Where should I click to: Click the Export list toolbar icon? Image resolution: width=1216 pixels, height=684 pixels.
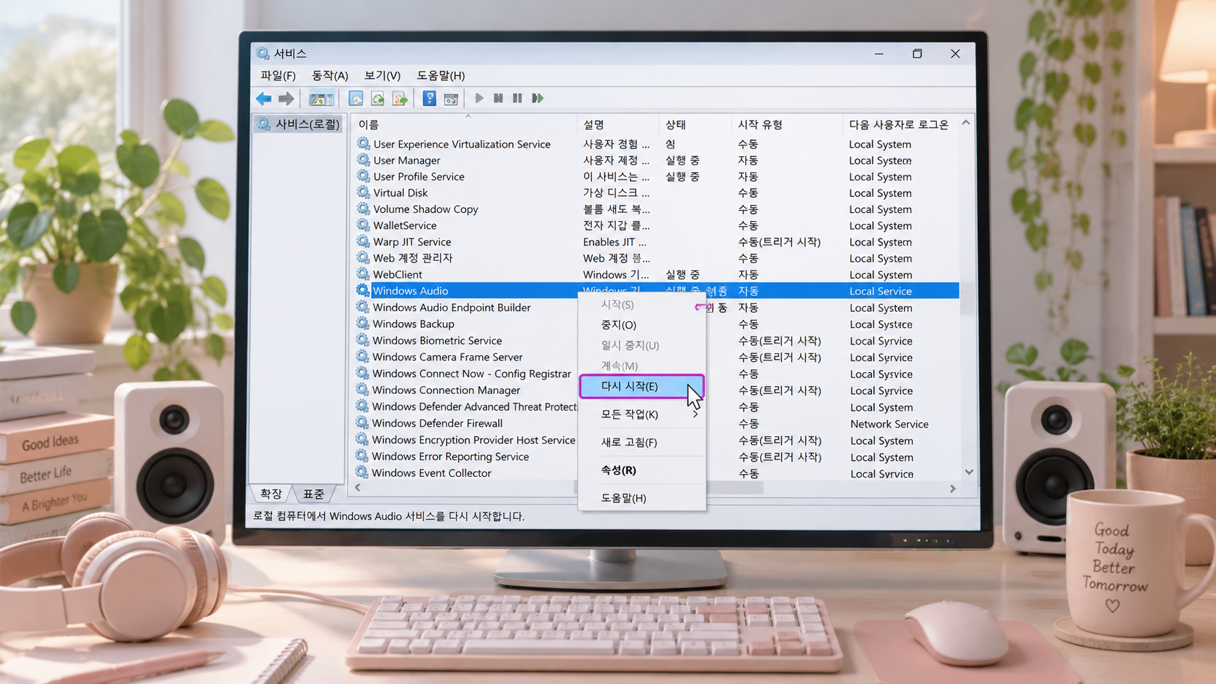click(400, 98)
